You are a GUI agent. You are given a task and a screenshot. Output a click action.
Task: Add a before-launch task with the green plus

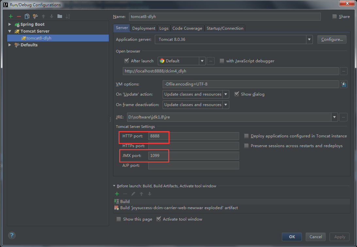point(117,194)
